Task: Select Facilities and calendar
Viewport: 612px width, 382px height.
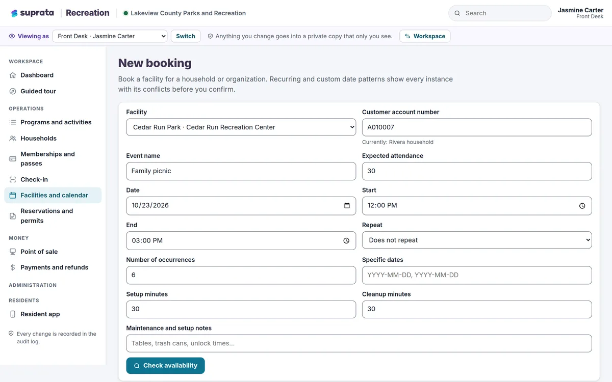Action: pyautogui.click(x=53, y=196)
